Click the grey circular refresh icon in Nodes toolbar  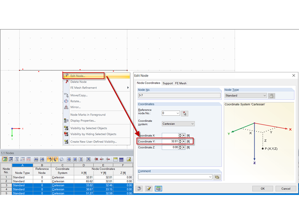tap(61, 159)
